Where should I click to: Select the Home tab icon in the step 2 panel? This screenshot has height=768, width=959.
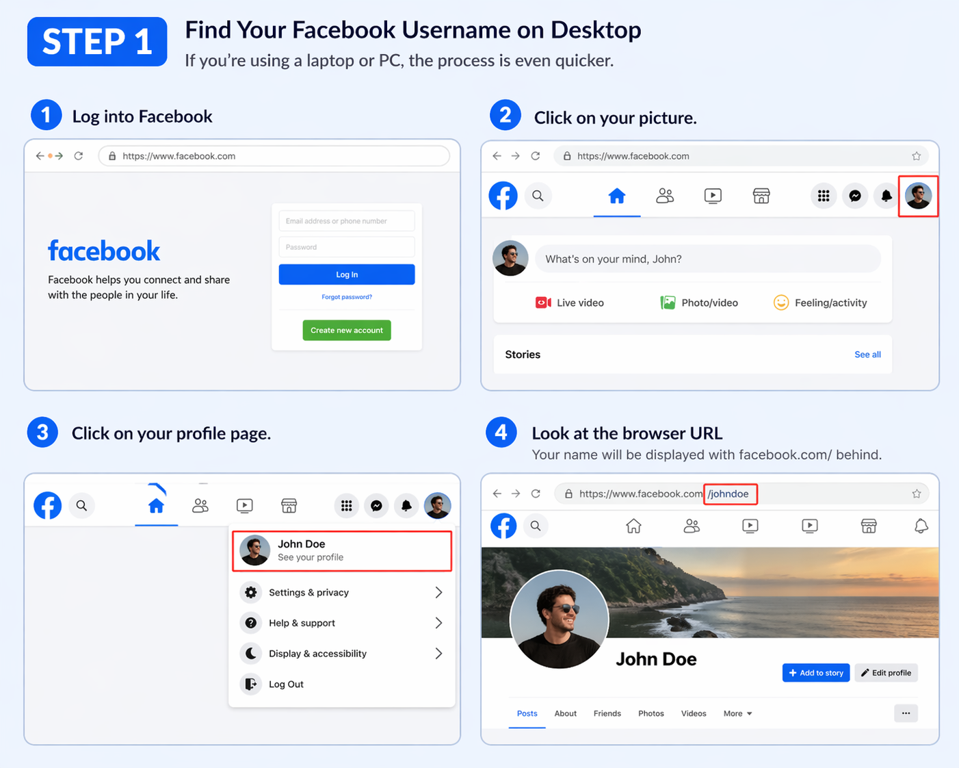(x=617, y=196)
